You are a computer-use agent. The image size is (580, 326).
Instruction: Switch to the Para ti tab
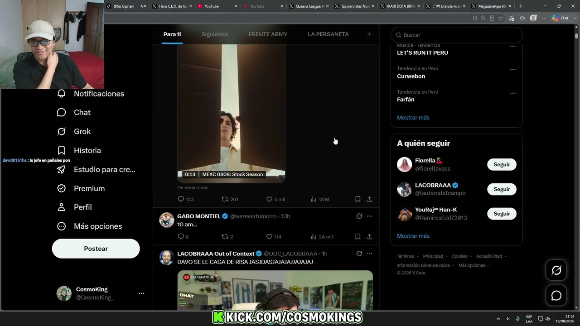point(172,34)
